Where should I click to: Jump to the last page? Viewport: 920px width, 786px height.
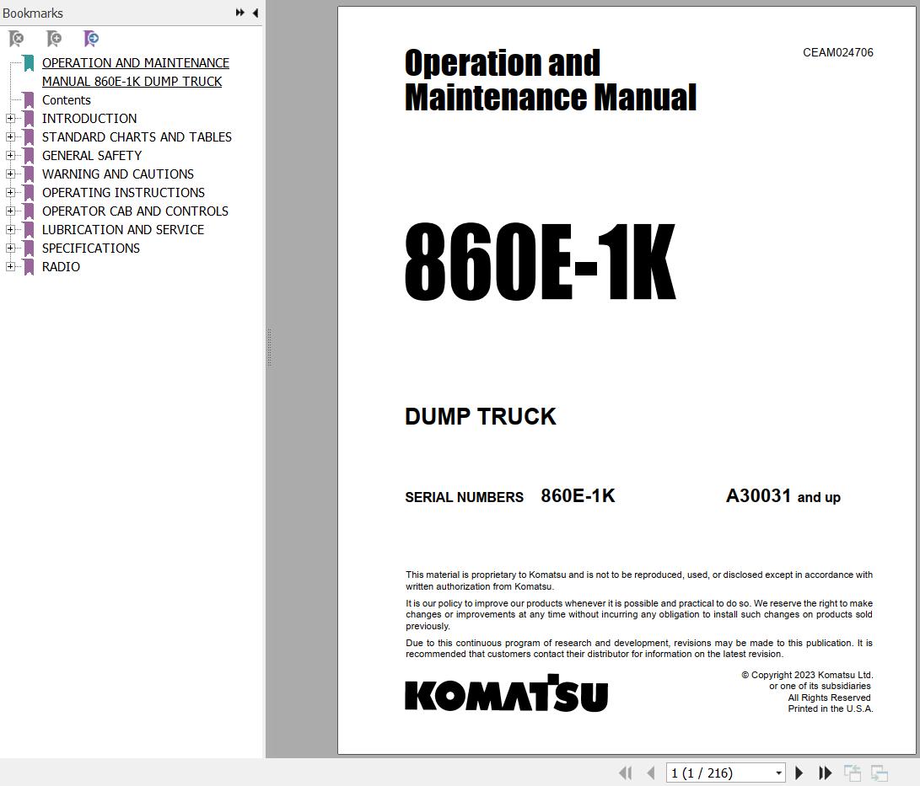[x=825, y=773]
